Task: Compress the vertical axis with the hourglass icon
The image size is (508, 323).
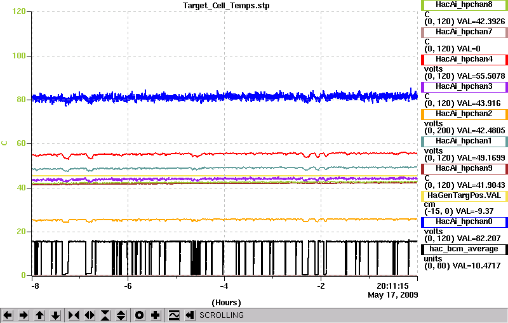Action: pyautogui.click(x=105, y=315)
